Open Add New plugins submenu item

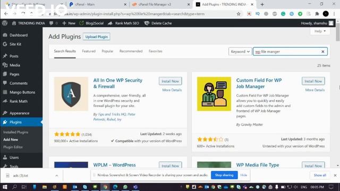(11, 140)
